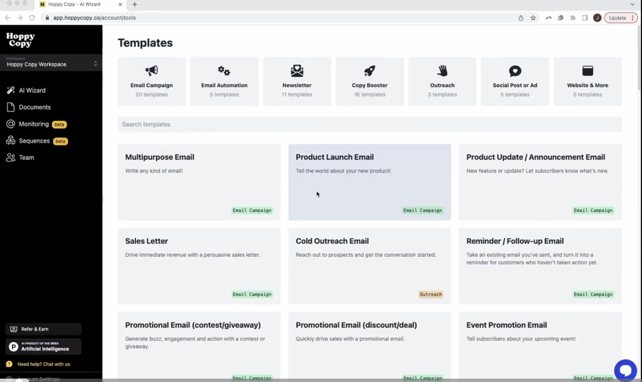
Task: Open the browser extensions puzzle icon
Action: click(x=573, y=18)
